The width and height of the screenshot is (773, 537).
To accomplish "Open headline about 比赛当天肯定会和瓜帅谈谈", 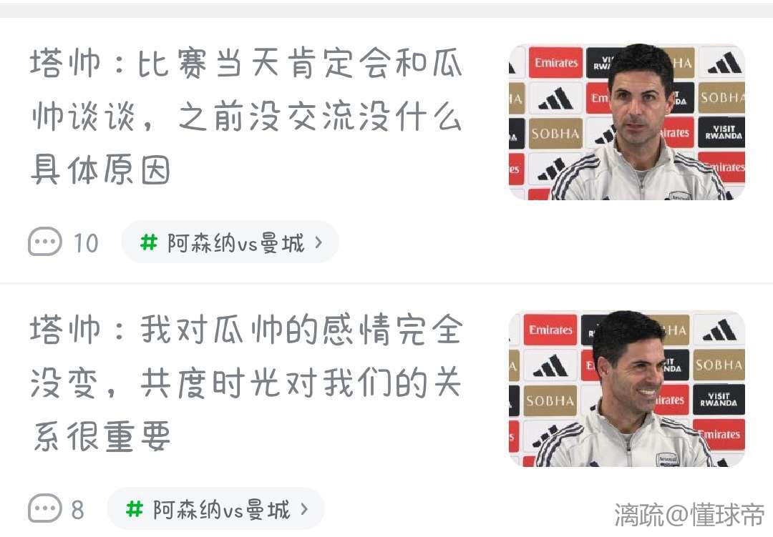I will [x=245, y=117].
